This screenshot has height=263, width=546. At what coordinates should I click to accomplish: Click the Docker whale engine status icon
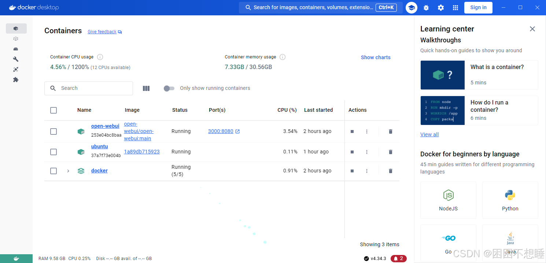[16, 259]
